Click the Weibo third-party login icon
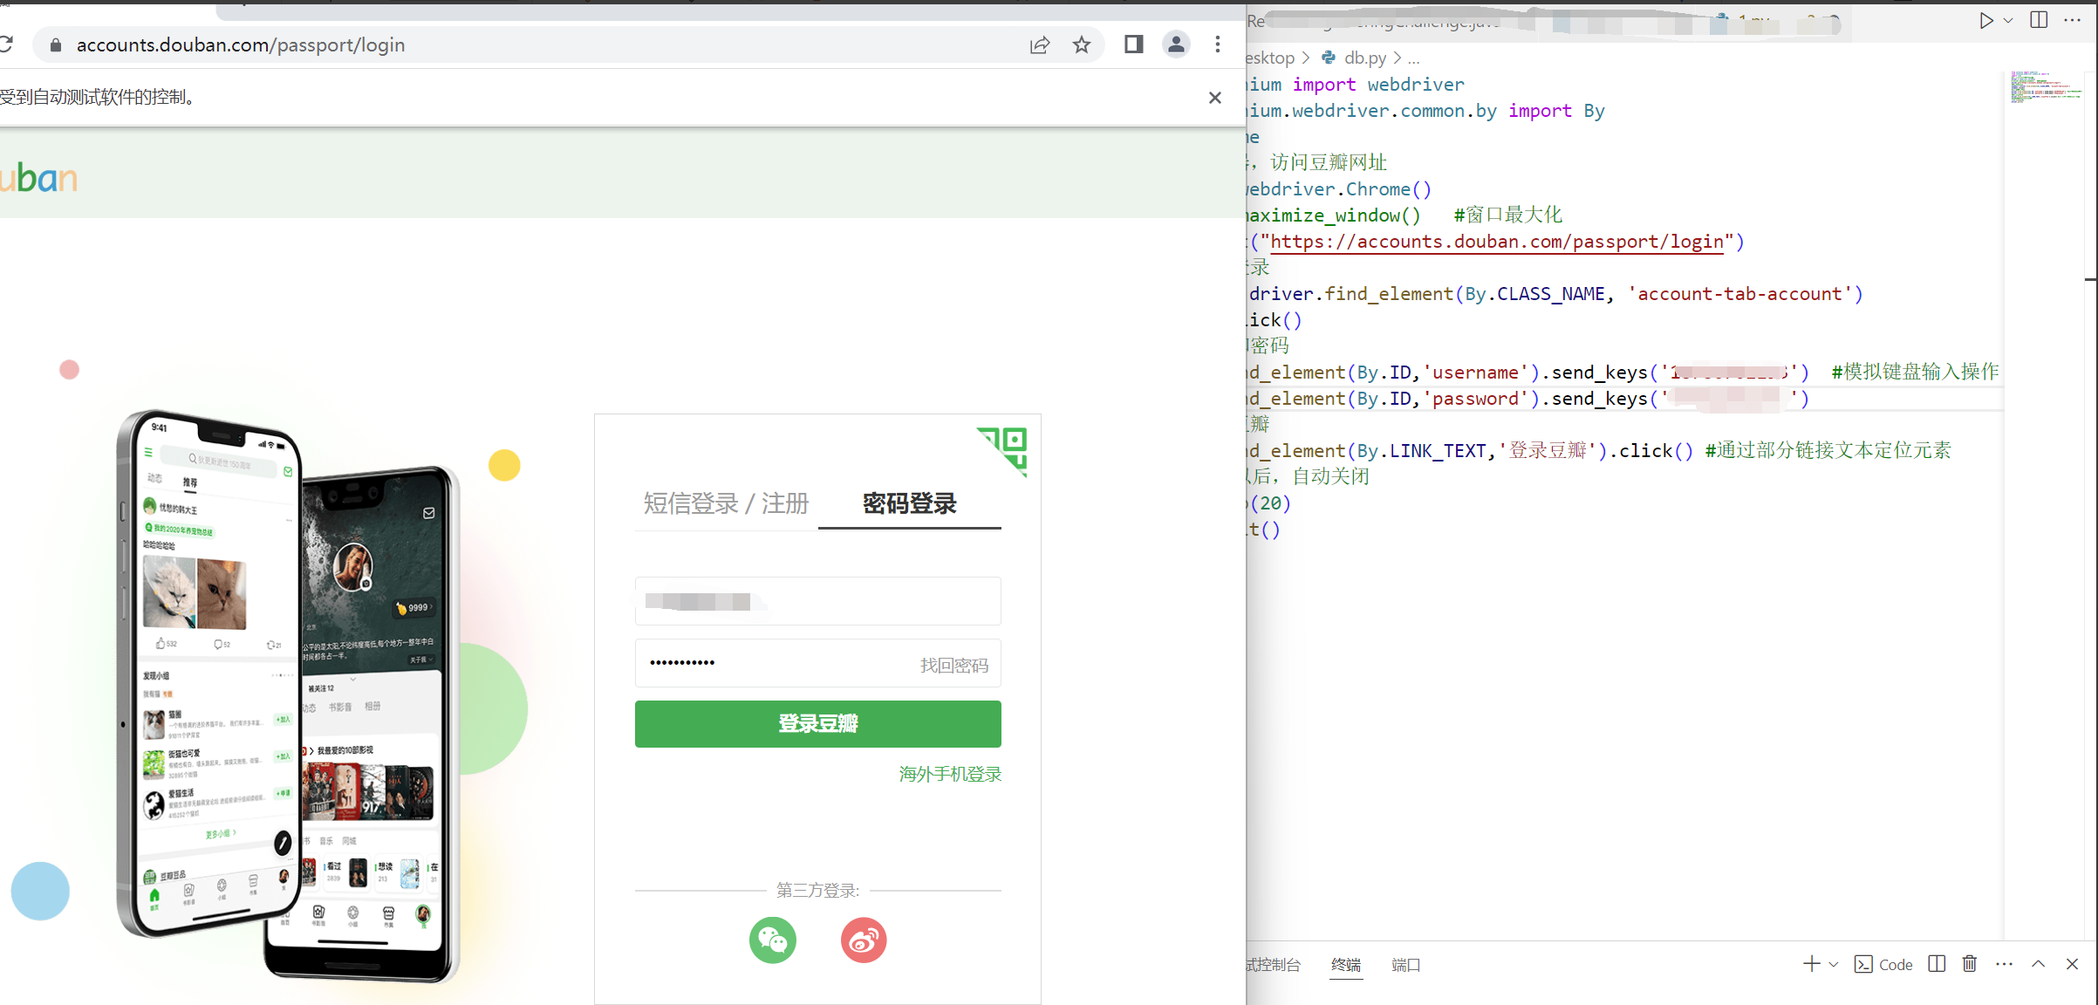This screenshot has height=1005, width=2098. click(x=863, y=940)
